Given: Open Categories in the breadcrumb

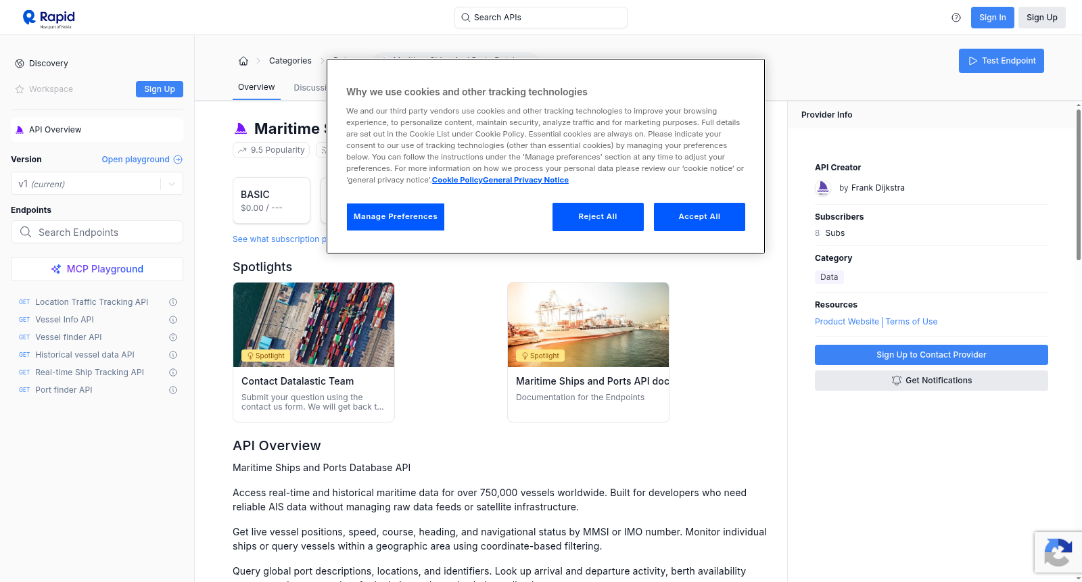Looking at the screenshot, I should point(290,61).
